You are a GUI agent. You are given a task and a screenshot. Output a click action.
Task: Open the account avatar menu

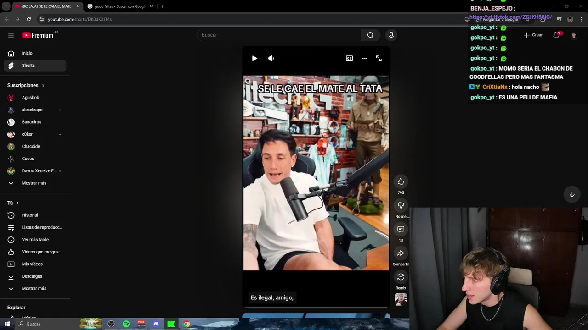(573, 35)
